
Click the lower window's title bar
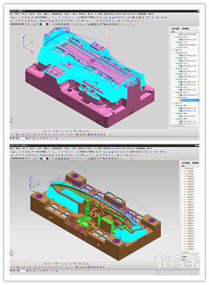pos(104,145)
